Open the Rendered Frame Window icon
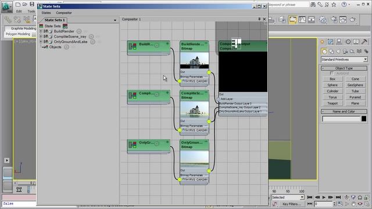The width and height of the screenshot is (372, 209). click(x=343, y=20)
